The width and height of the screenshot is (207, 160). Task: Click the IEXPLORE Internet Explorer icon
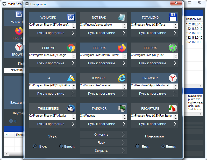coord(122,78)
